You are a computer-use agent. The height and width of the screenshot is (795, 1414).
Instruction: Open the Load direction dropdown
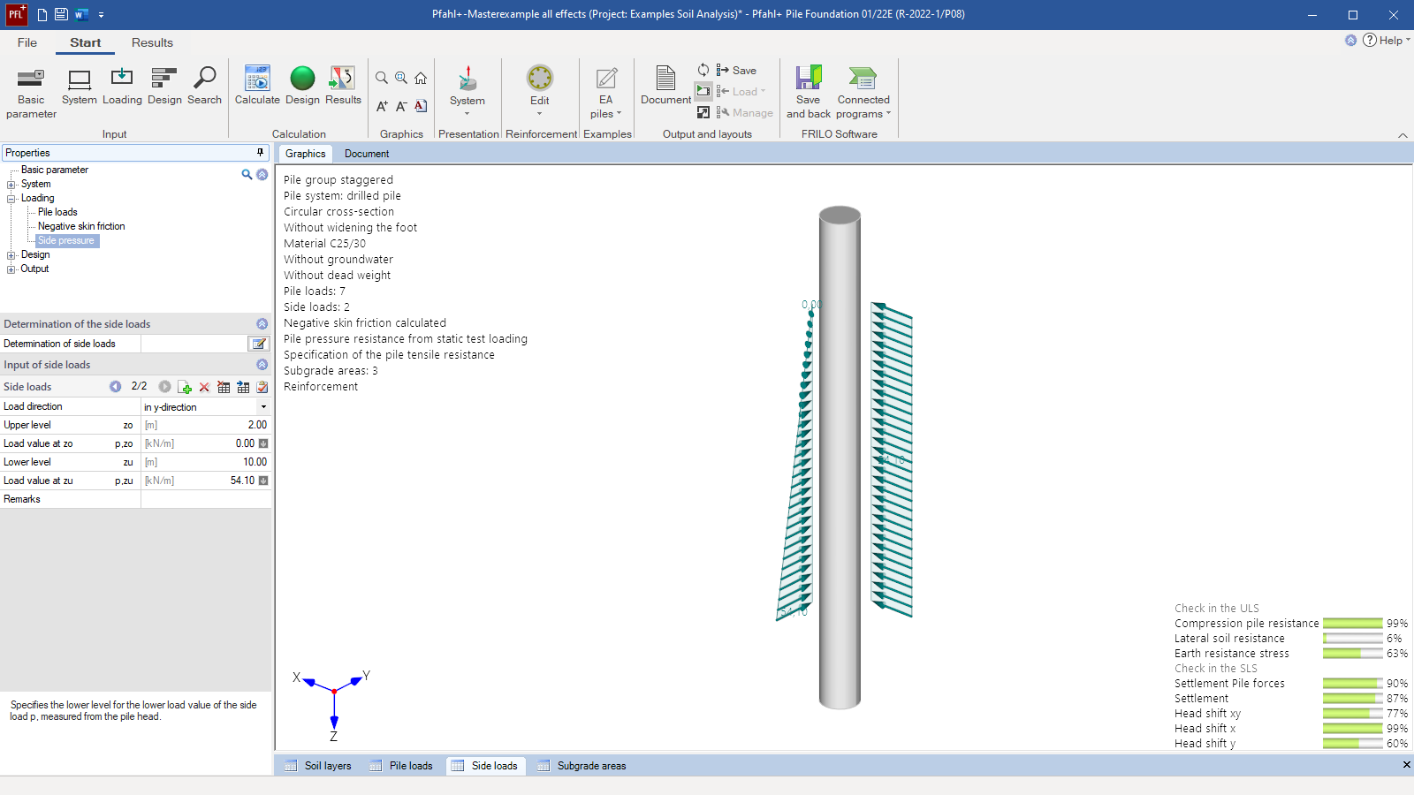click(263, 407)
